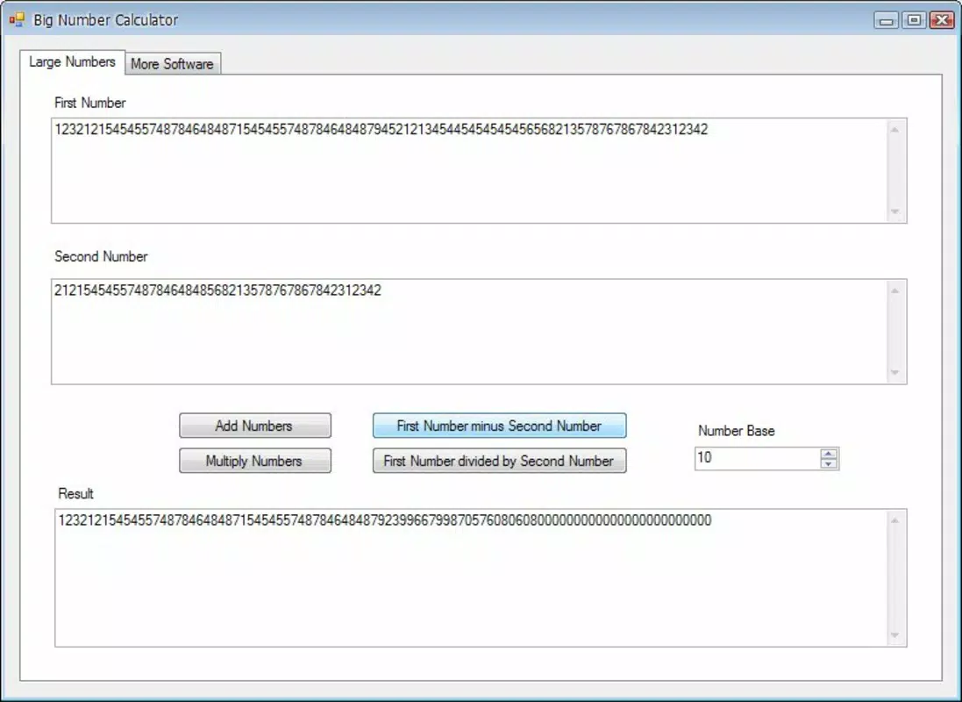The height and width of the screenshot is (702, 962).
Task: Click inside the Second Number text box
Action: pos(469,332)
